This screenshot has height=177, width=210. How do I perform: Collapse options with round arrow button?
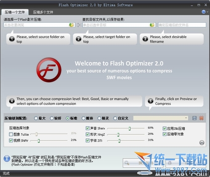coord(202,143)
